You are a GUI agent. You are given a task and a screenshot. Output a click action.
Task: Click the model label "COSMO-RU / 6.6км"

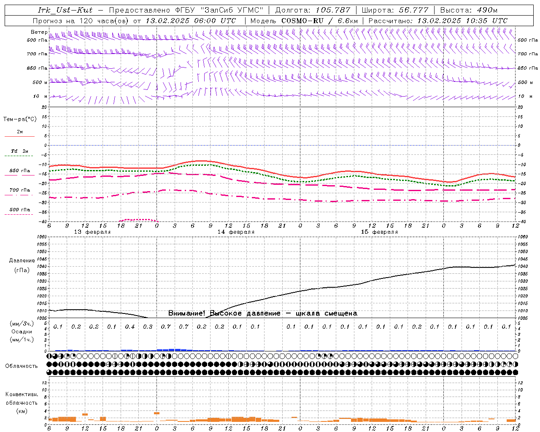(x=320, y=21)
